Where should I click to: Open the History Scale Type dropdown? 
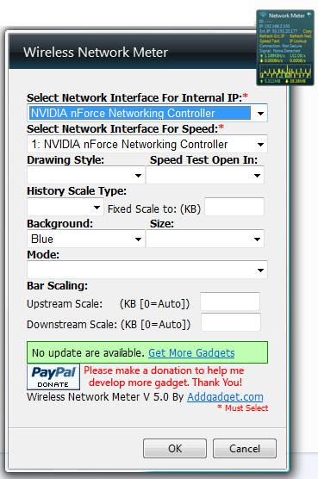65,208
